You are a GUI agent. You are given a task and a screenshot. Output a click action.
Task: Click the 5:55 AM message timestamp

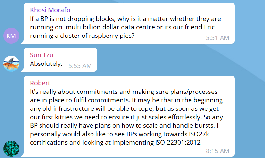[80, 66]
